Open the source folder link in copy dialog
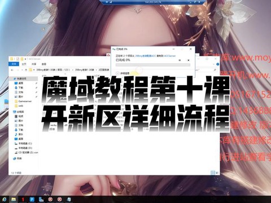Screen dimensions: 271x203 tap(146, 56)
